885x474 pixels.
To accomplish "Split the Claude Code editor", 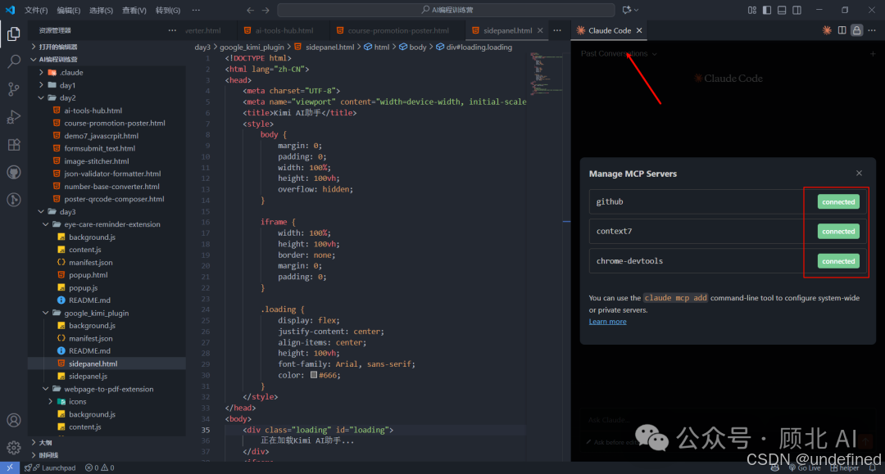I will (842, 30).
